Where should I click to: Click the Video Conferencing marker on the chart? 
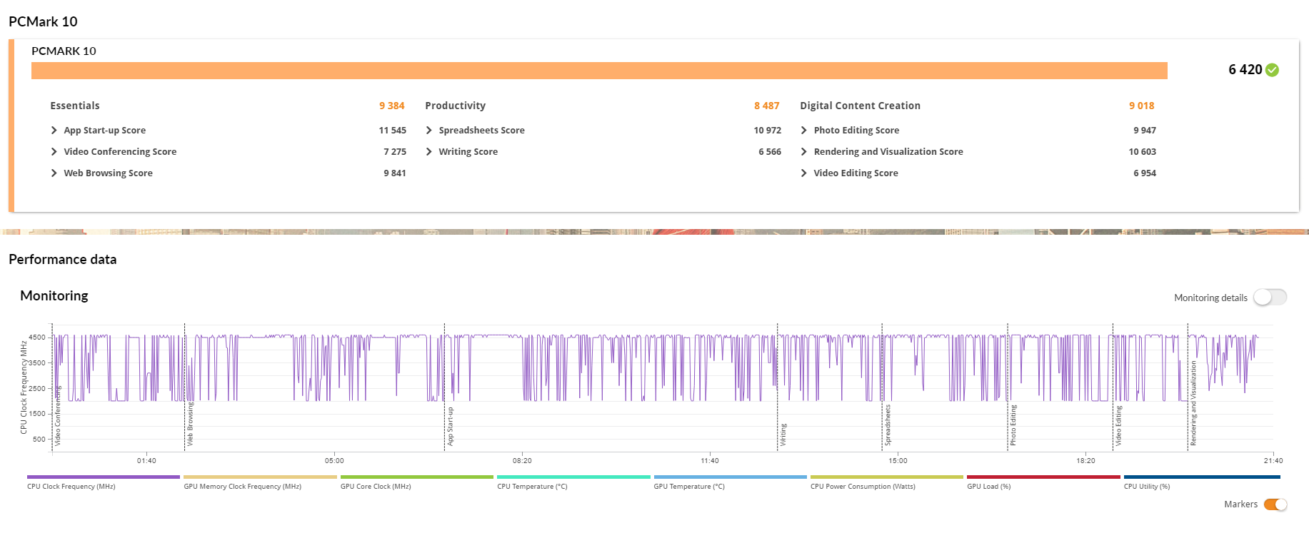pos(58,416)
